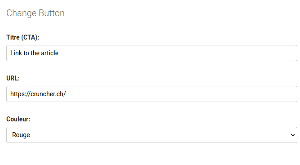300x165 pixels.
Task: Click the 'Change Button' heading
Action: pos(35,13)
